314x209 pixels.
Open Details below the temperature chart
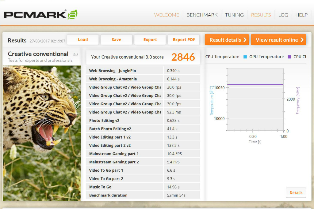click(296, 193)
